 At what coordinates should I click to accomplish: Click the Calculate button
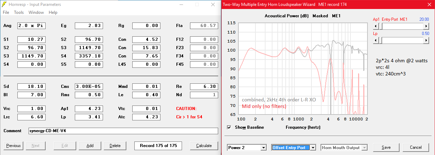click(x=204, y=146)
